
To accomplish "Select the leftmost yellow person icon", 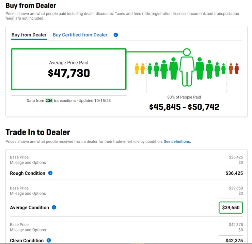I will (x=137, y=68).
